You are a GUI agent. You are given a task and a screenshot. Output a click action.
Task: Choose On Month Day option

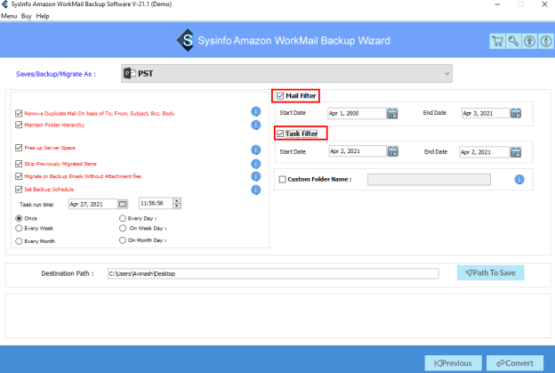coord(123,240)
